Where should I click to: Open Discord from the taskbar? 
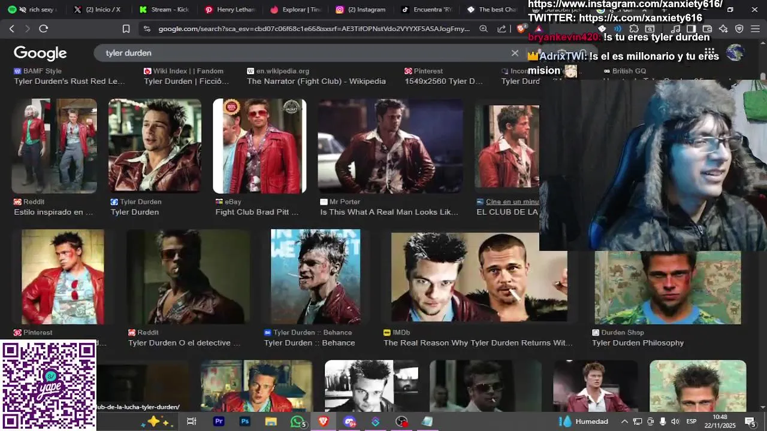tap(349, 421)
